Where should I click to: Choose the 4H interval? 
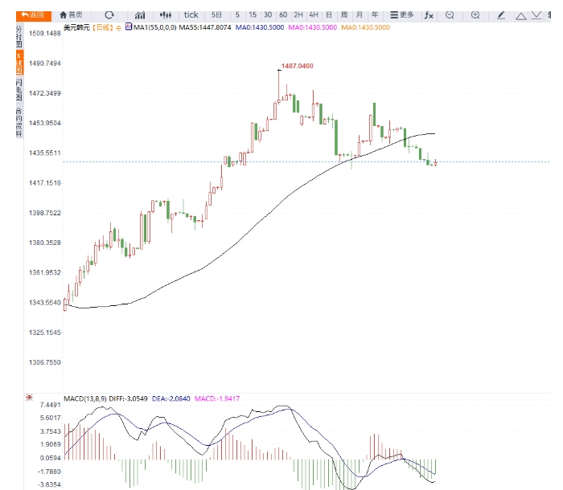[x=314, y=14]
